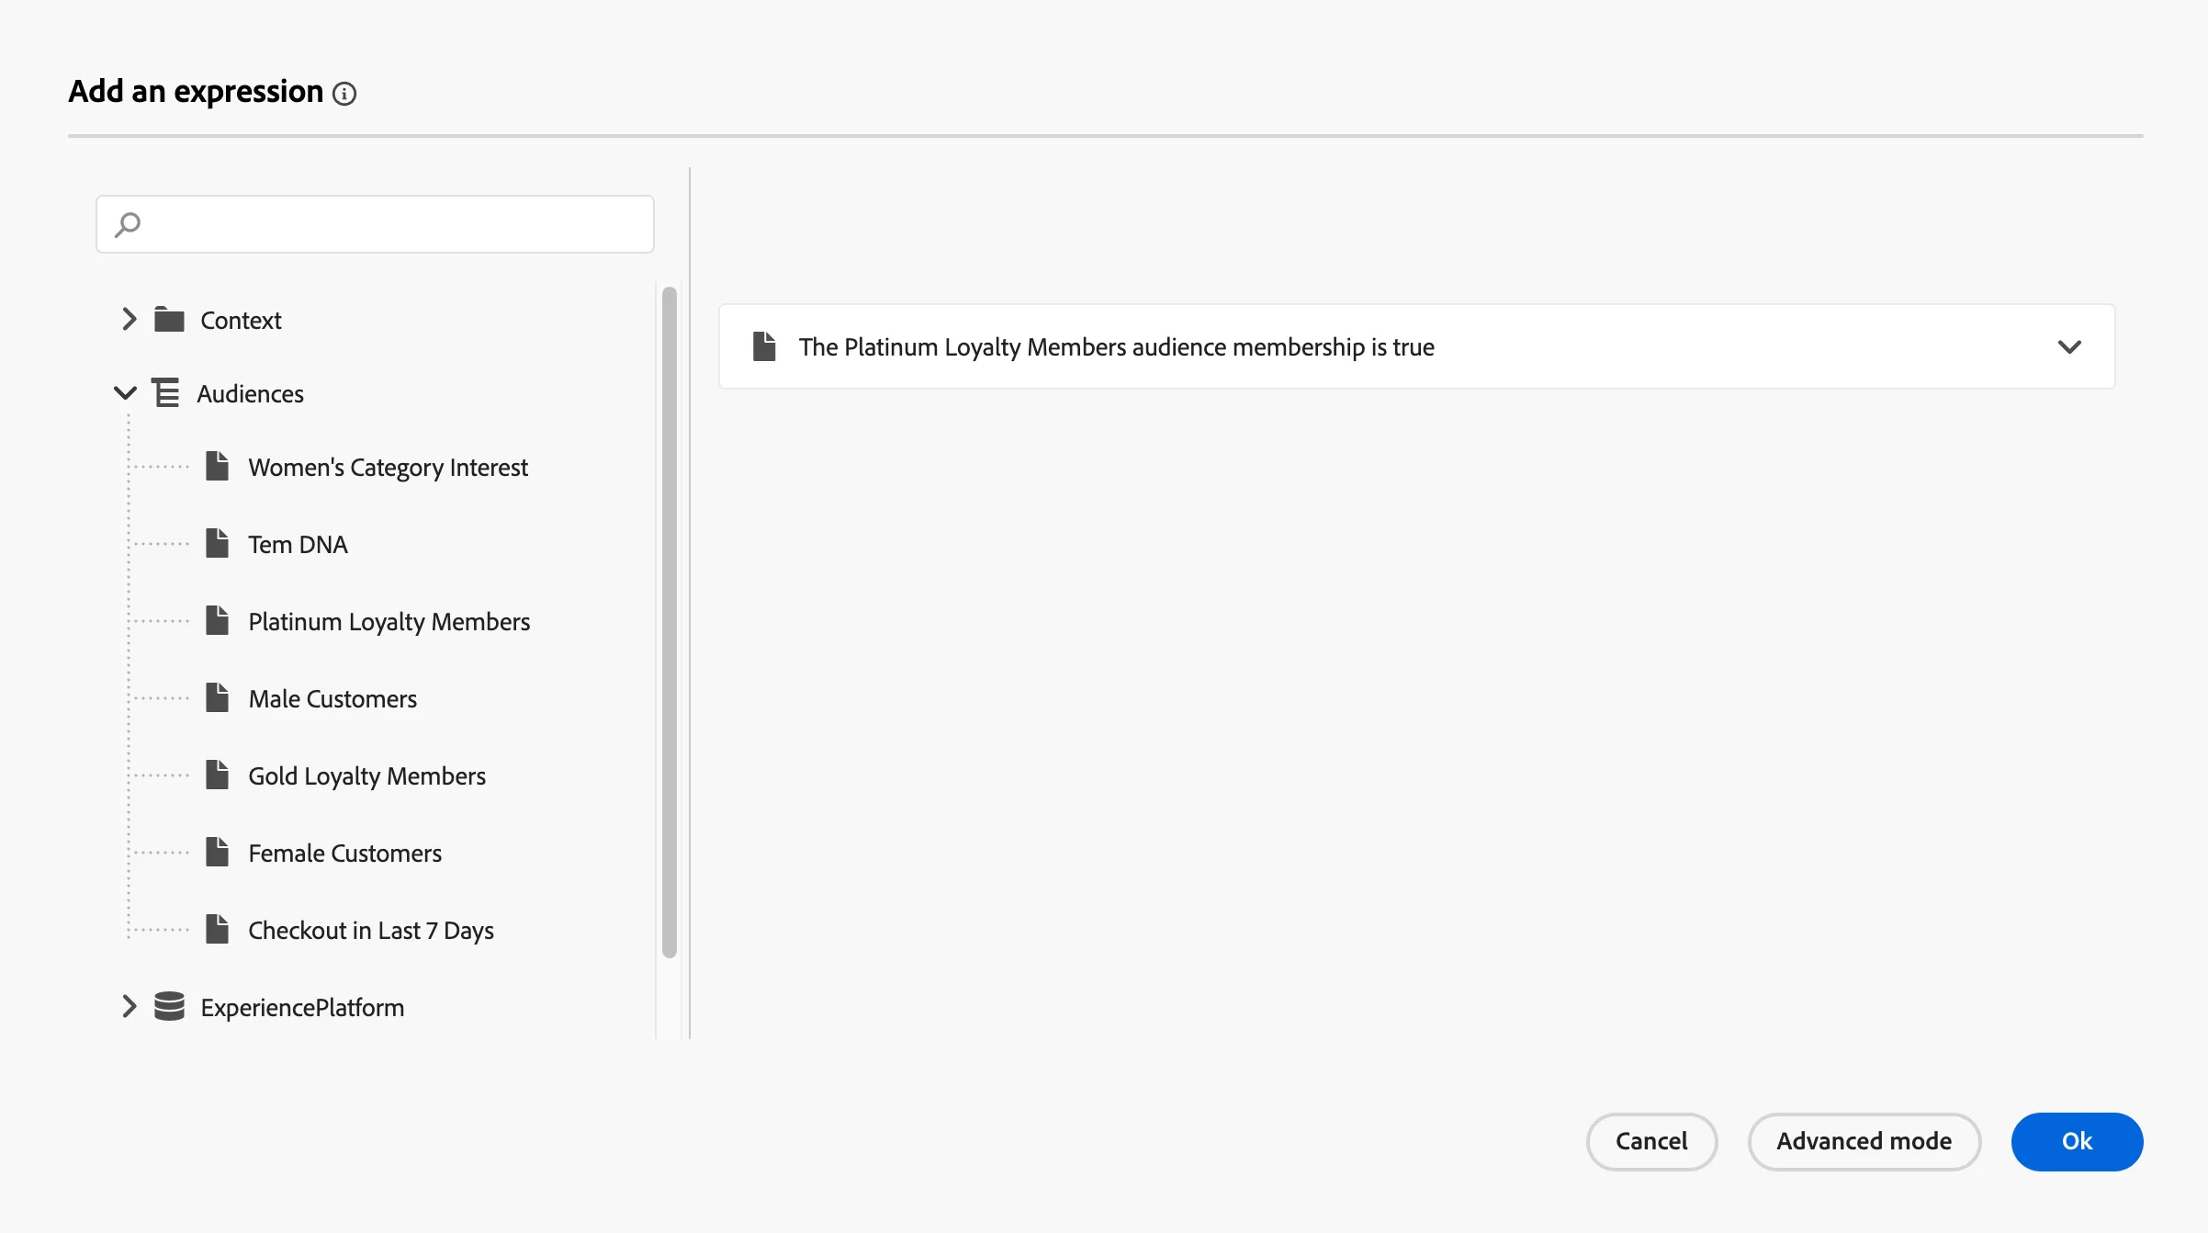Click the ExperiencePlatform label

(302, 1008)
